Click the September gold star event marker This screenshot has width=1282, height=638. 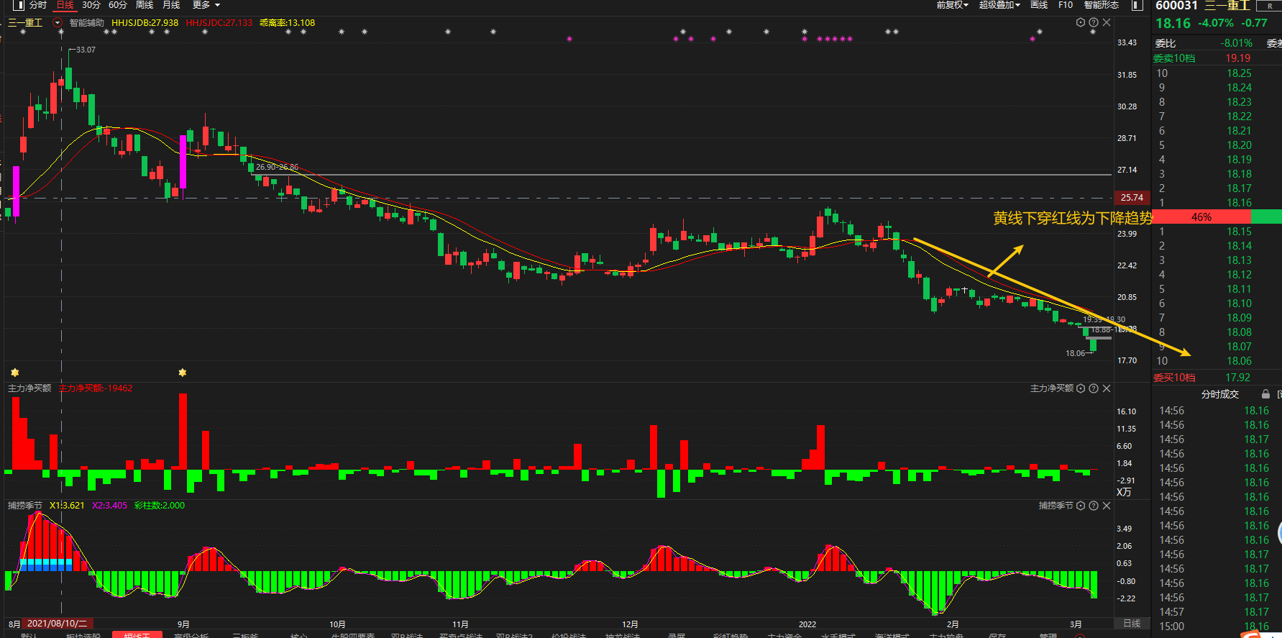[x=183, y=373]
